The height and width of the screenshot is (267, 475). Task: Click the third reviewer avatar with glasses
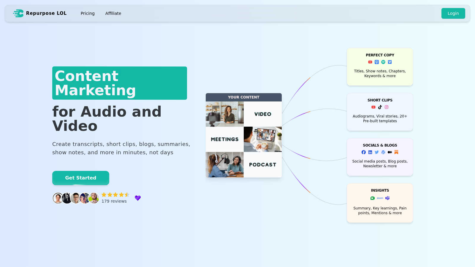[76, 198]
